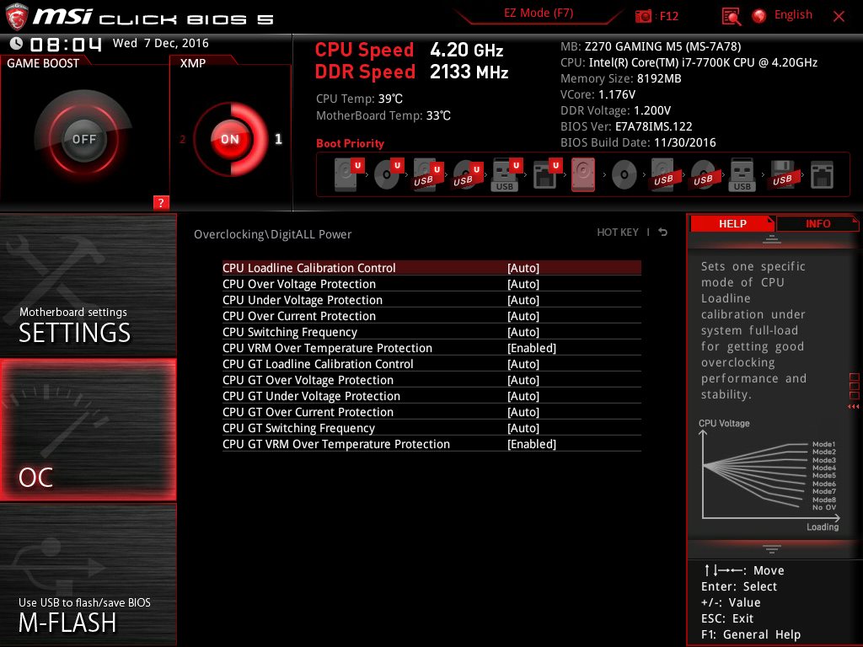This screenshot has height=647, width=863.
Task: Click the 08:04 system time
Action: 66,44
